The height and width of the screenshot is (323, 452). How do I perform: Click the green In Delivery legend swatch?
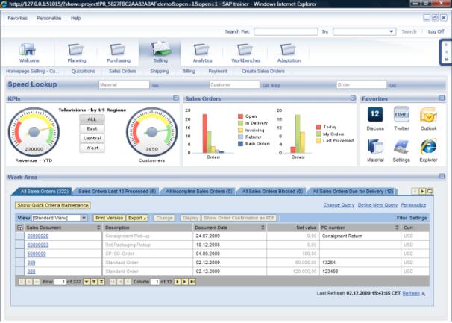[240, 123]
